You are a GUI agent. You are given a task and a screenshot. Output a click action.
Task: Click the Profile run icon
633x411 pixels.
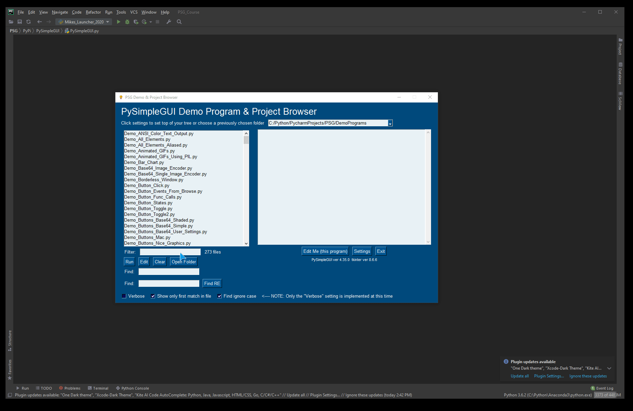144,22
